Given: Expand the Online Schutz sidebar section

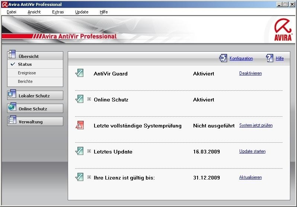Looking at the screenshot, I should [35, 109].
